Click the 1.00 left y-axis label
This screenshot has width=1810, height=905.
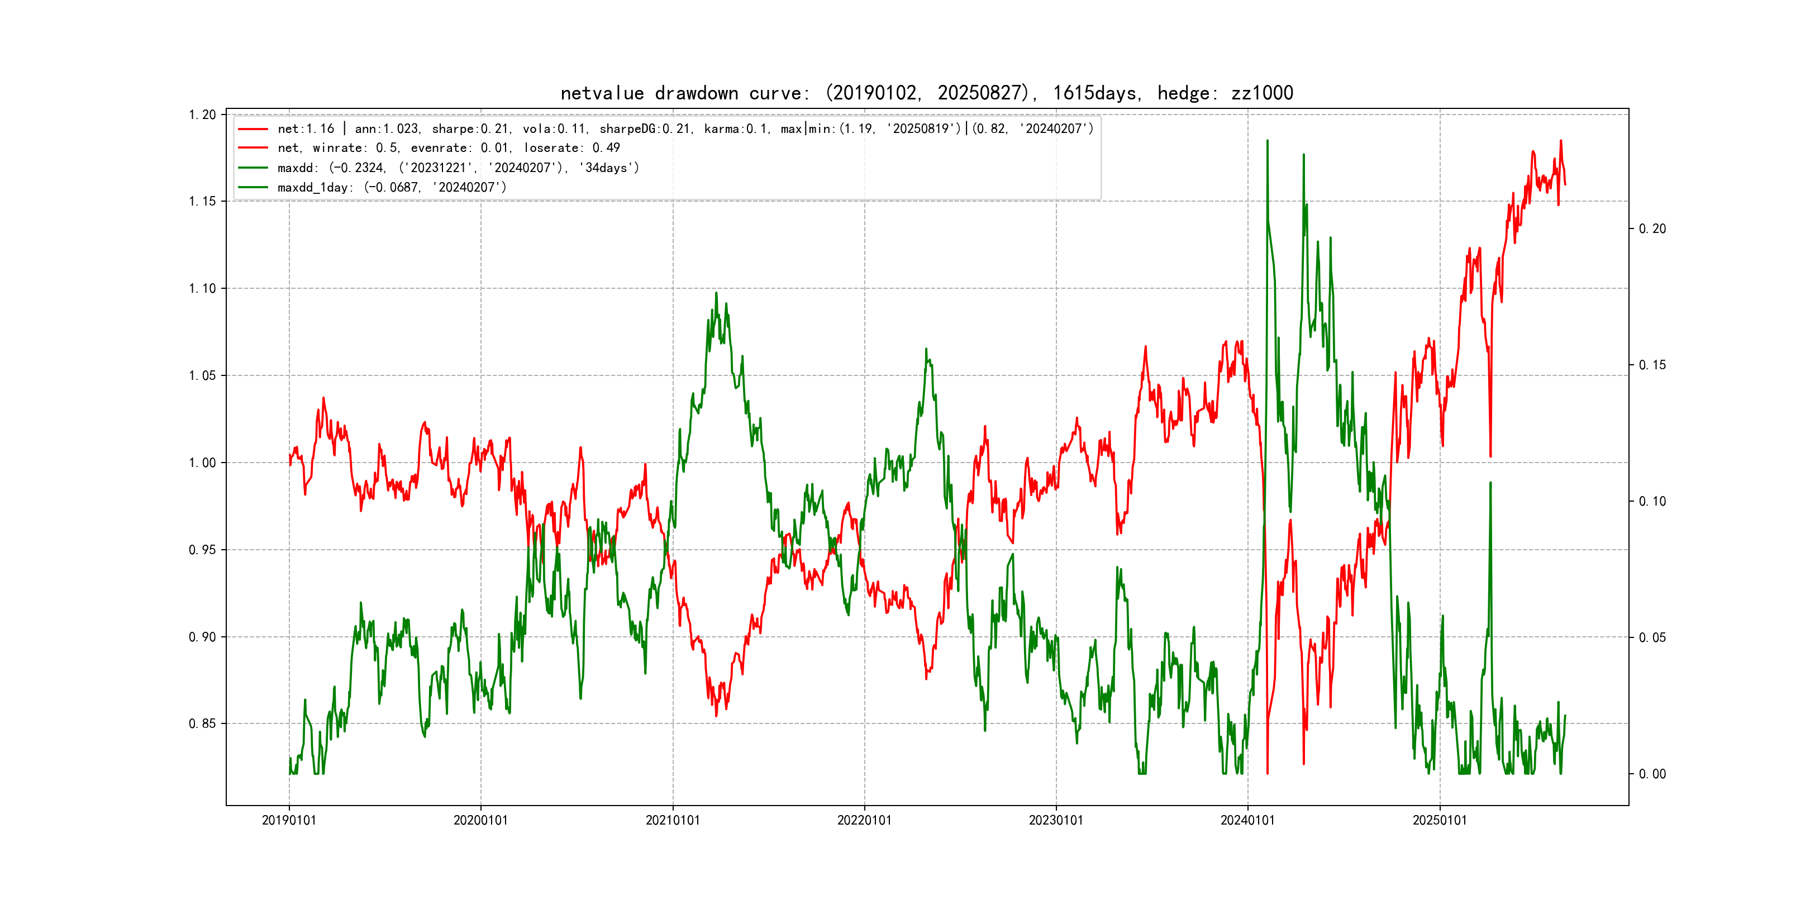click(x=202, y=463)
